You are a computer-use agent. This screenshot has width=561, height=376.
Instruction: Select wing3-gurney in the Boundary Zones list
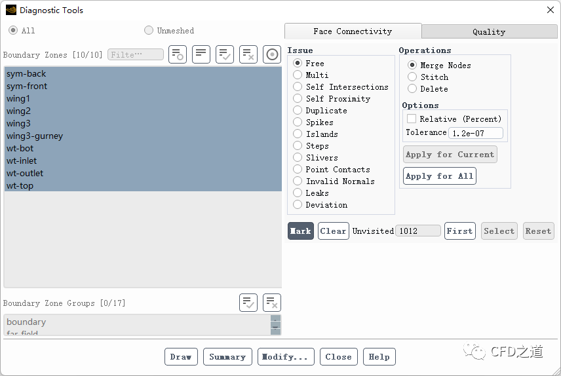coord(35,136)
